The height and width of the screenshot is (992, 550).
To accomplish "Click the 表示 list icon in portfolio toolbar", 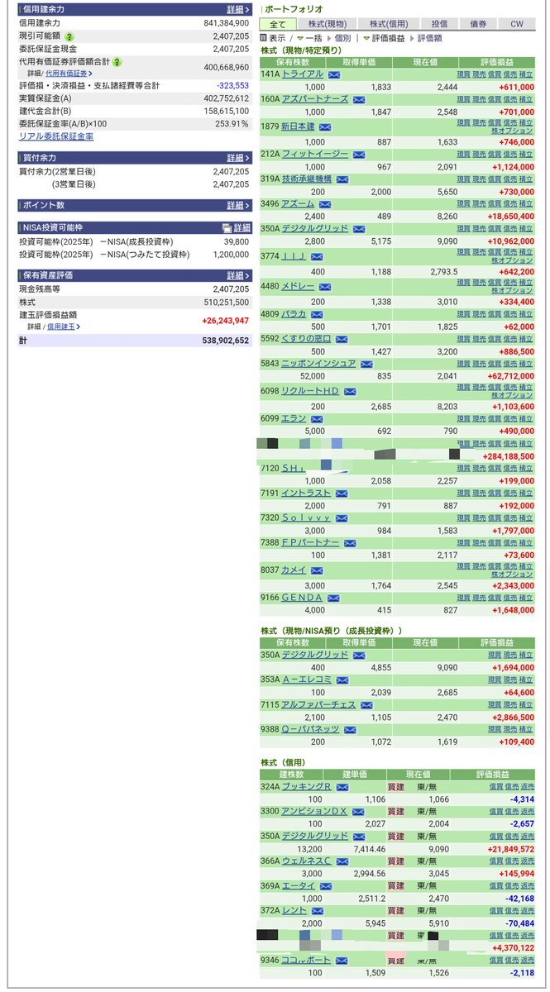I will point(264,38).
